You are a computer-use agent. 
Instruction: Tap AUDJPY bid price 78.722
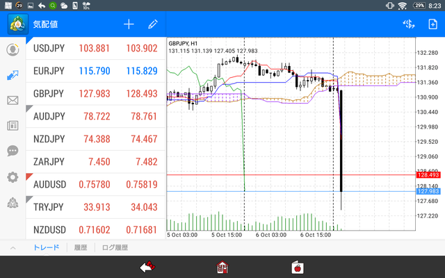(97, 116)
